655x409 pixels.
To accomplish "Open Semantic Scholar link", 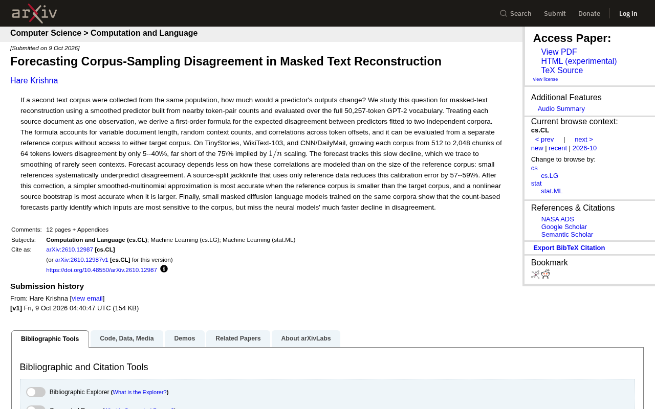I will [x=567, y=235].
